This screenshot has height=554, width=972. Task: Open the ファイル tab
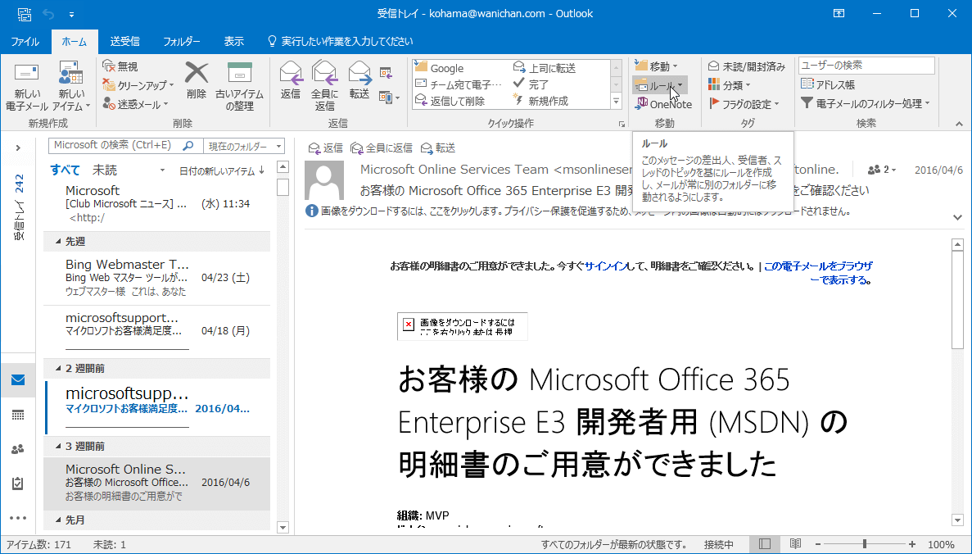[x=25, y=42]
